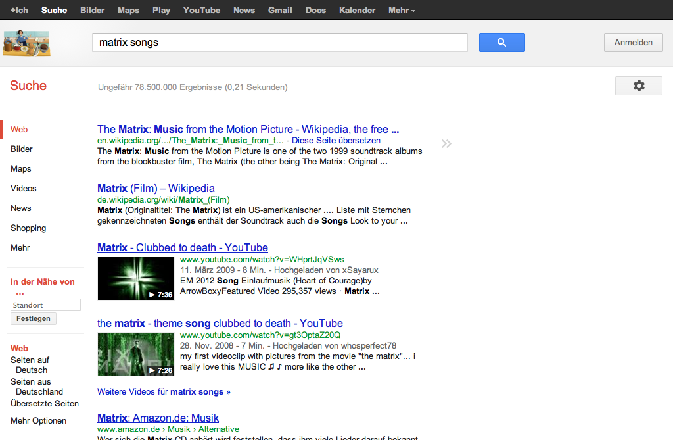Focus the matrix songs search field
This screenshot has width=673, height=440.
coord(280,43)
